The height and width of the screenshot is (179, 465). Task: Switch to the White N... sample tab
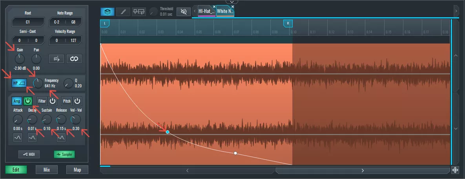point(224,11)
